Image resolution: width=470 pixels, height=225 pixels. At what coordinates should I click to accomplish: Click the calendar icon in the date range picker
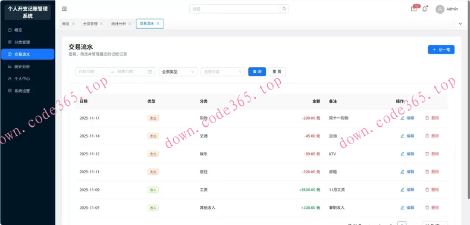150,71
